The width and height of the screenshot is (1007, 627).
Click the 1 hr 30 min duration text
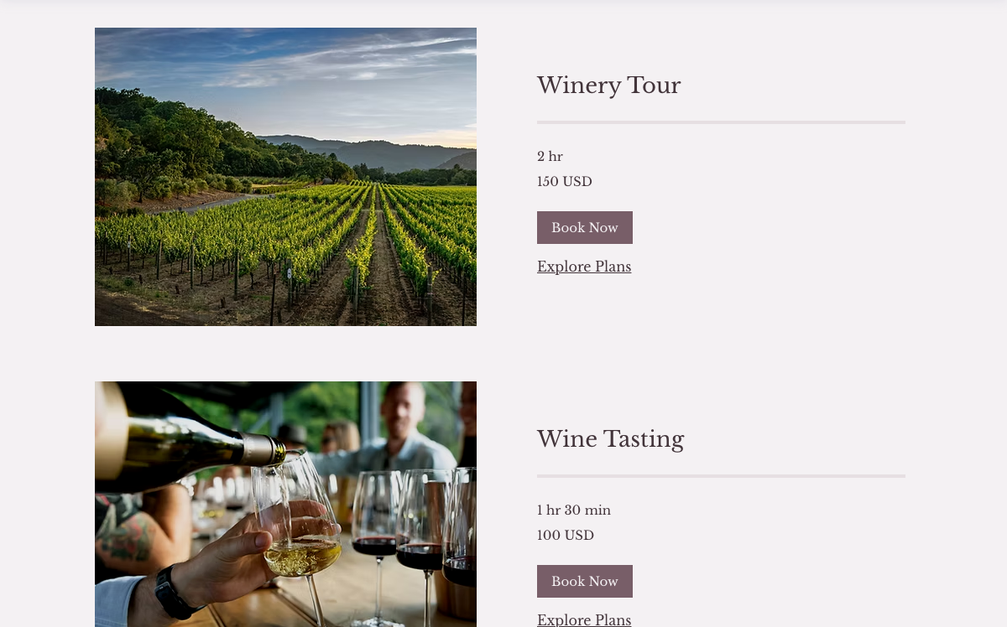574,510
